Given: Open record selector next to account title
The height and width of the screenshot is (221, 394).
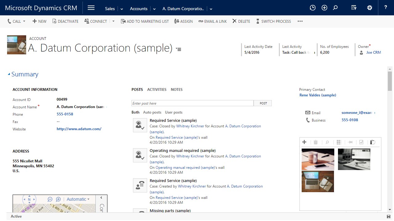Looking at the screenshot, I should tap(179, 49).
